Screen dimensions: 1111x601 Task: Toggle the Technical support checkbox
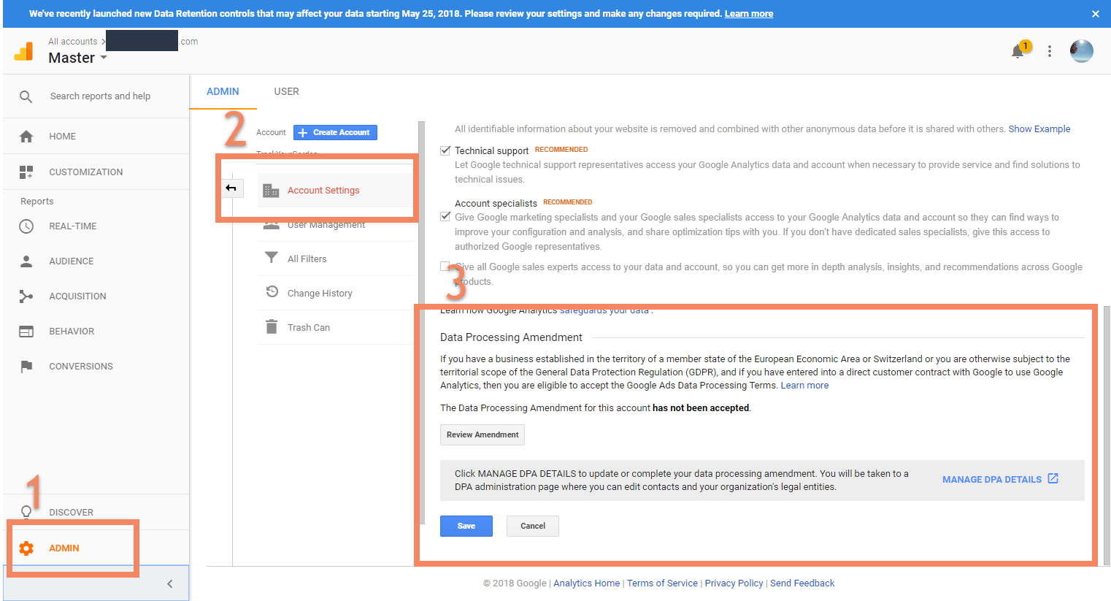445,150
